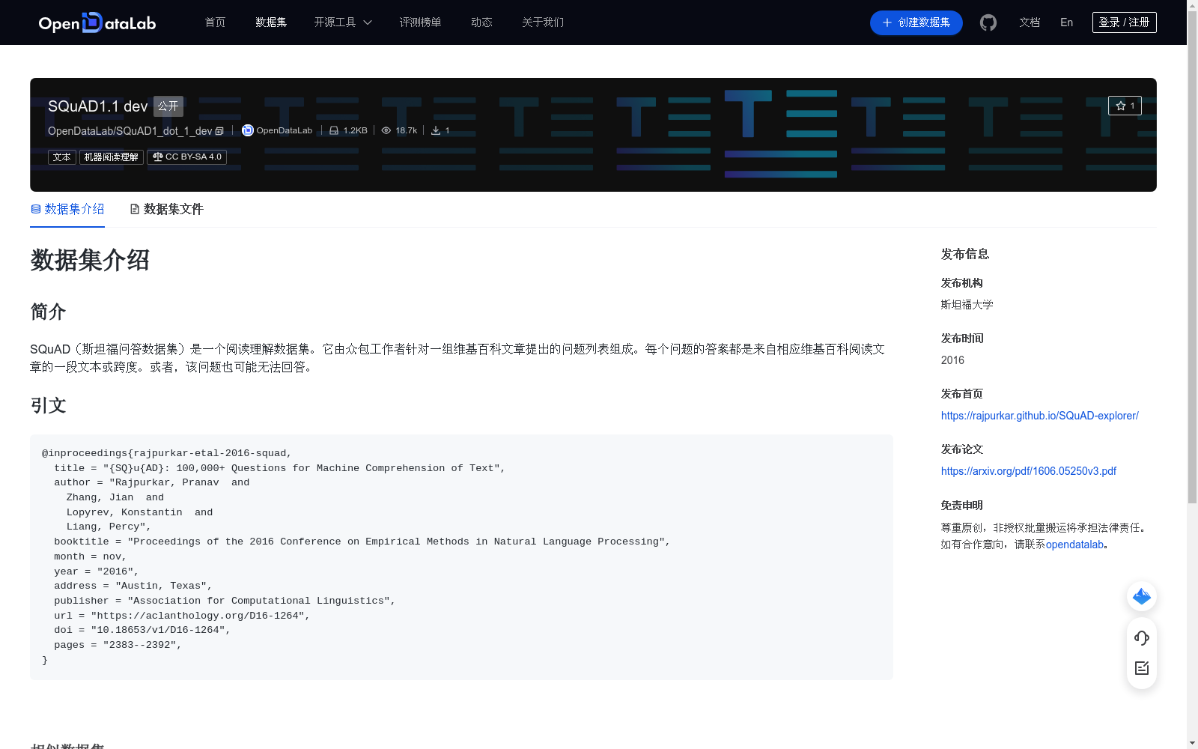Click the page vertical scrollbar thumb

tap(1192, 257)
